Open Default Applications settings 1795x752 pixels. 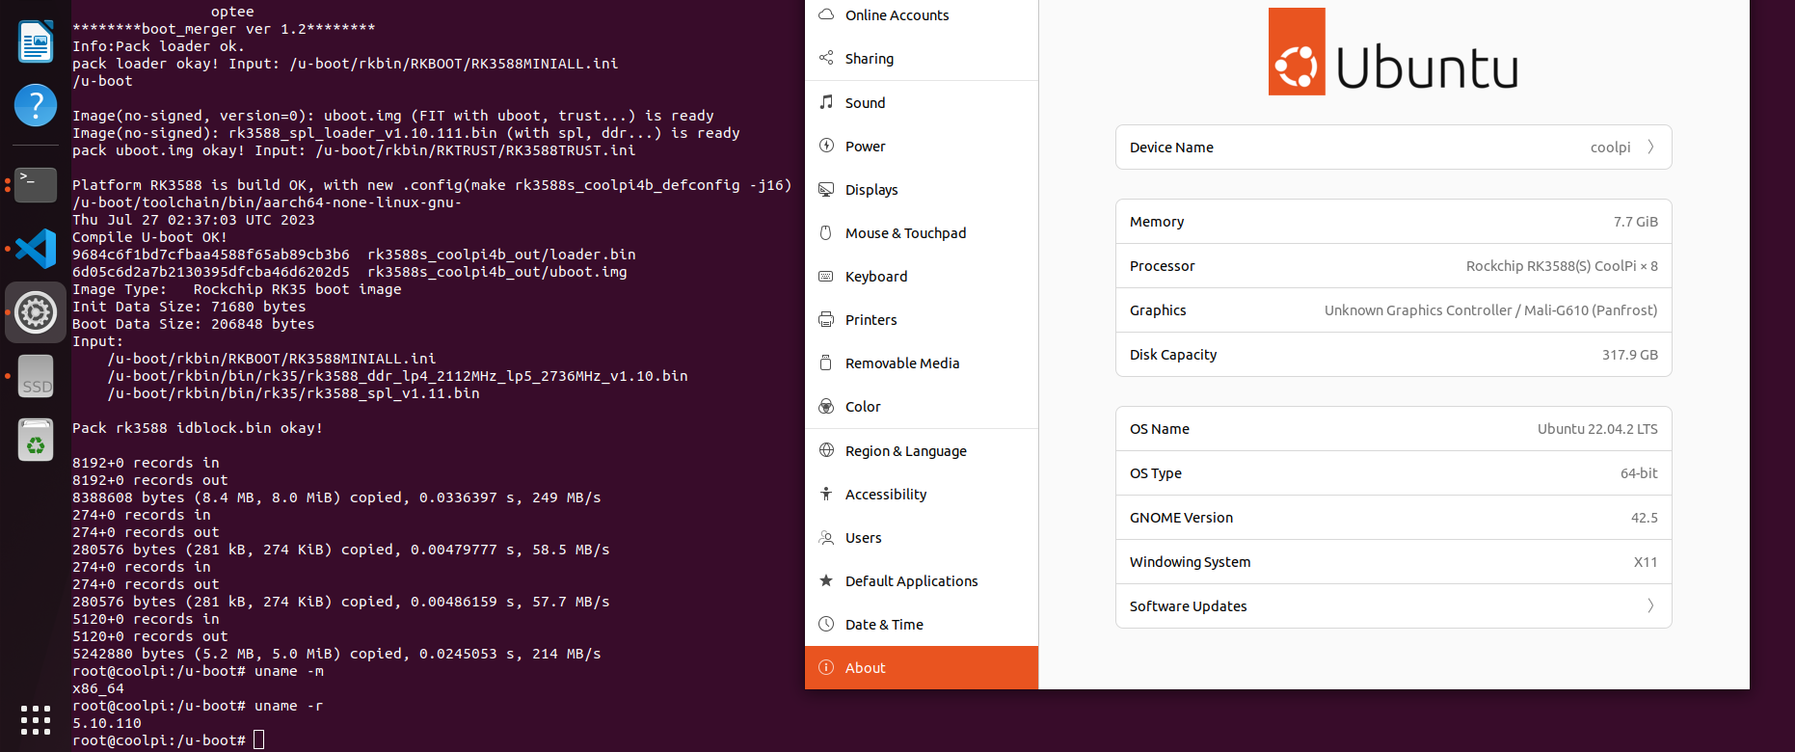point(922,580)
